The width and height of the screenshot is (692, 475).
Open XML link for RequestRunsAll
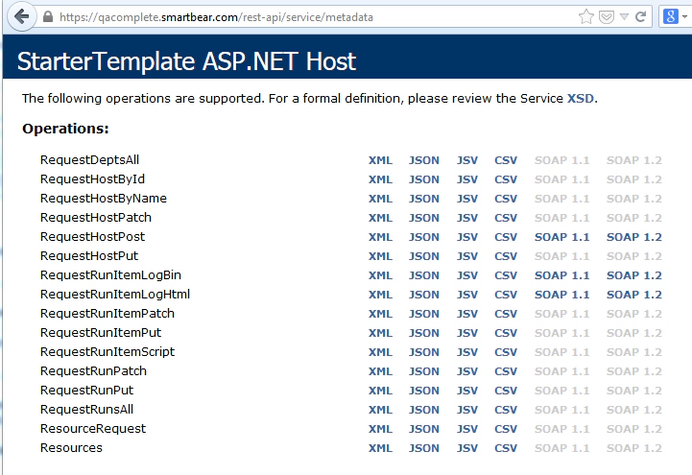pos(380,410)
